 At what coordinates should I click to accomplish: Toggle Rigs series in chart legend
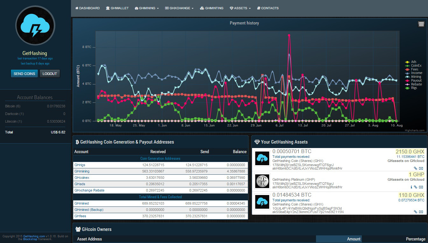[x=411, y=88]
